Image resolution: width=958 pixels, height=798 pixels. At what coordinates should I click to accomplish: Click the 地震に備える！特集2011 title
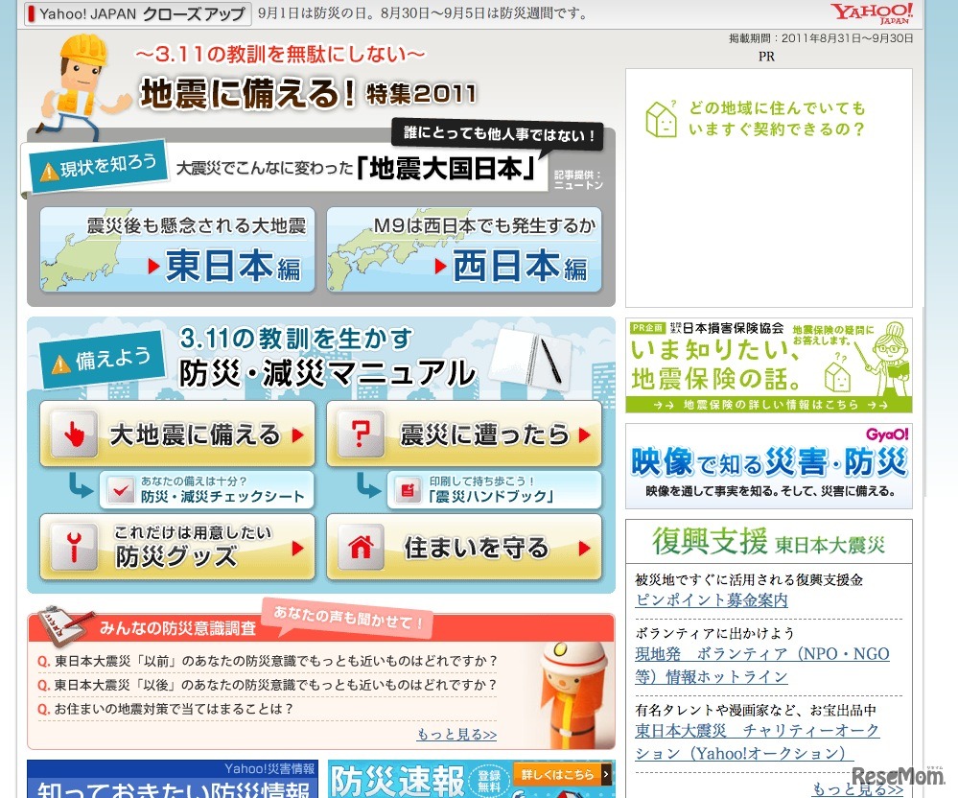click(x=309, y=93)
